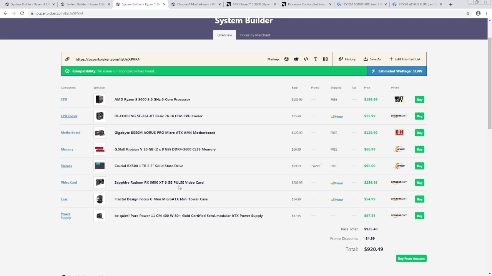
Task: Open a new browser tab
Action: pyautogui.click(x=450, y=4)
